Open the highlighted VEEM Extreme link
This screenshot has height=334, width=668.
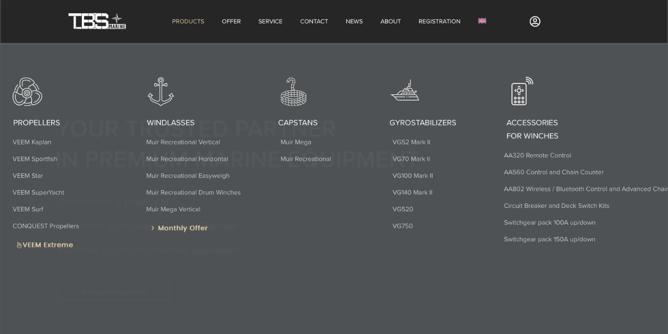tap(45, 245)
